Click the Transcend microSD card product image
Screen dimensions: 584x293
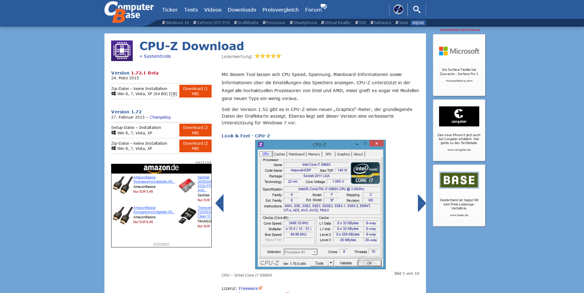[x=187, y=215]
